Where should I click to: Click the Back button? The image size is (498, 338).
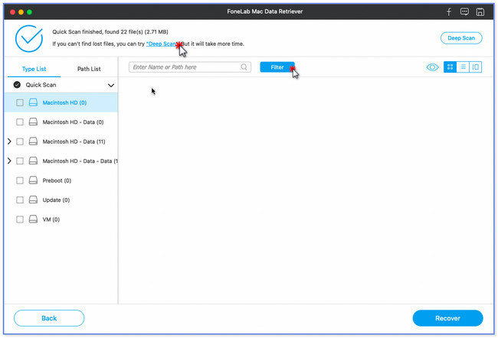(x=49, y=318)
